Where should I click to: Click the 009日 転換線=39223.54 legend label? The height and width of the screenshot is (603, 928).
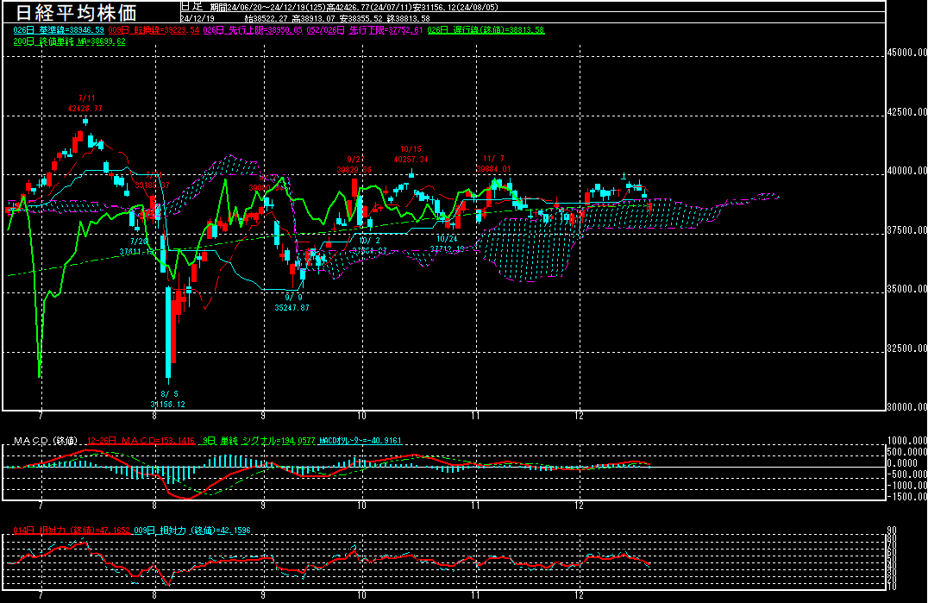click(154, 29)
